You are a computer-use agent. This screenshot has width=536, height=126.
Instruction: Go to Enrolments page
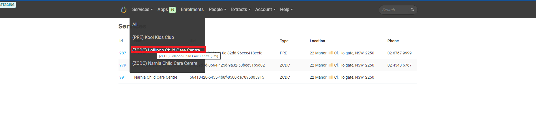tap(192, 10)
